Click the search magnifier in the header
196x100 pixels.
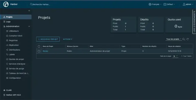[31, 4]
